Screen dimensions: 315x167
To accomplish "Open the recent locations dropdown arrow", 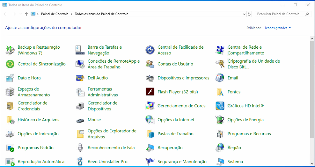I will [x=20, y=14].
